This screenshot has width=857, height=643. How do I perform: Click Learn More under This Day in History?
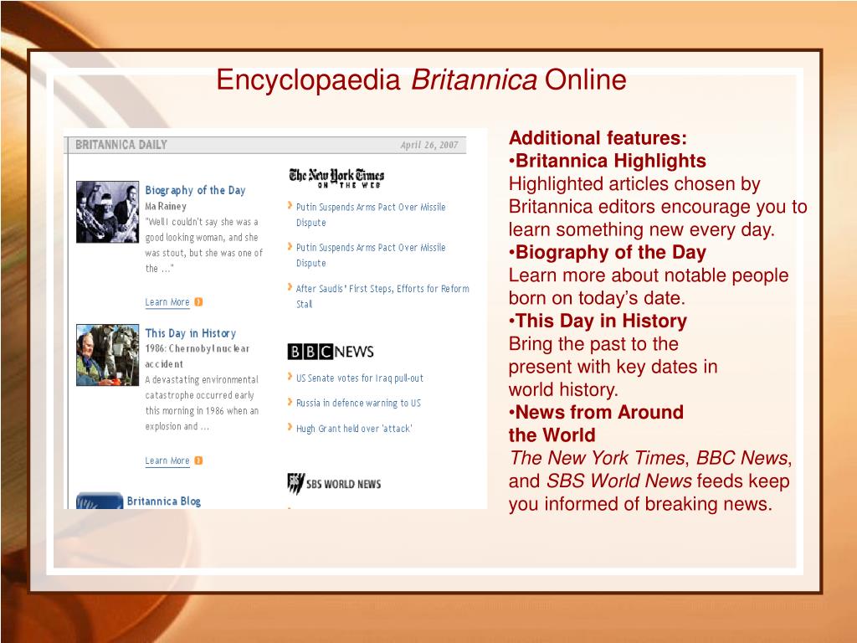coord(167,460)
